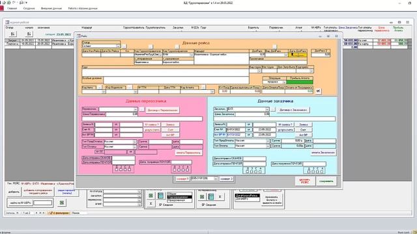Tick Д checkbox under customer 'Дата отправки ПОЧТОЙ'
This screenshot has width=417, height=234.
[248, 172]
